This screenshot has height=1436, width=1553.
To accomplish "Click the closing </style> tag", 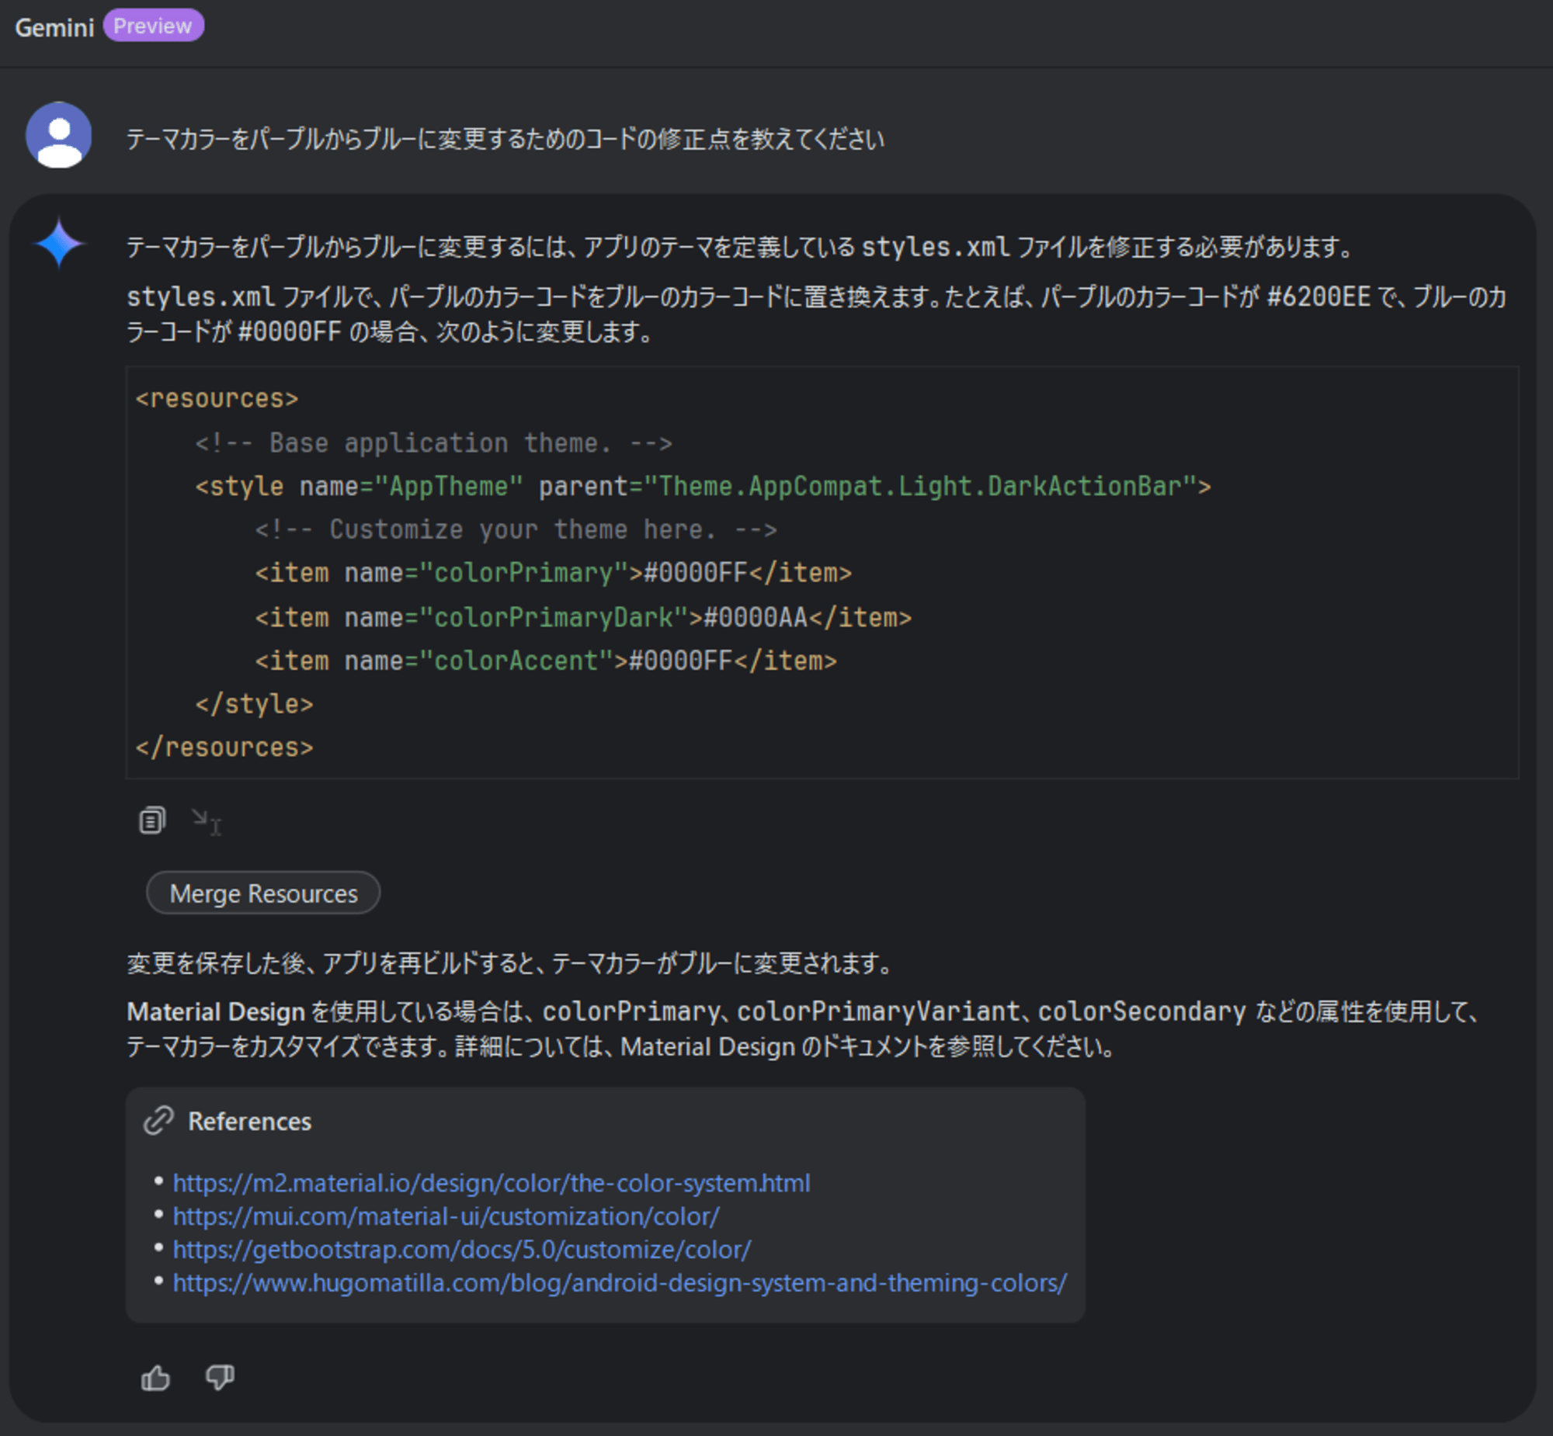I will [254, 704].
